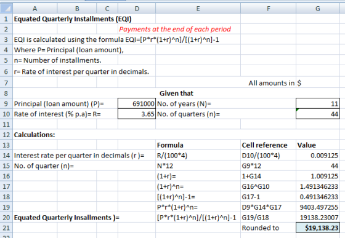Select the principal value 691000

tap(137, 104)
